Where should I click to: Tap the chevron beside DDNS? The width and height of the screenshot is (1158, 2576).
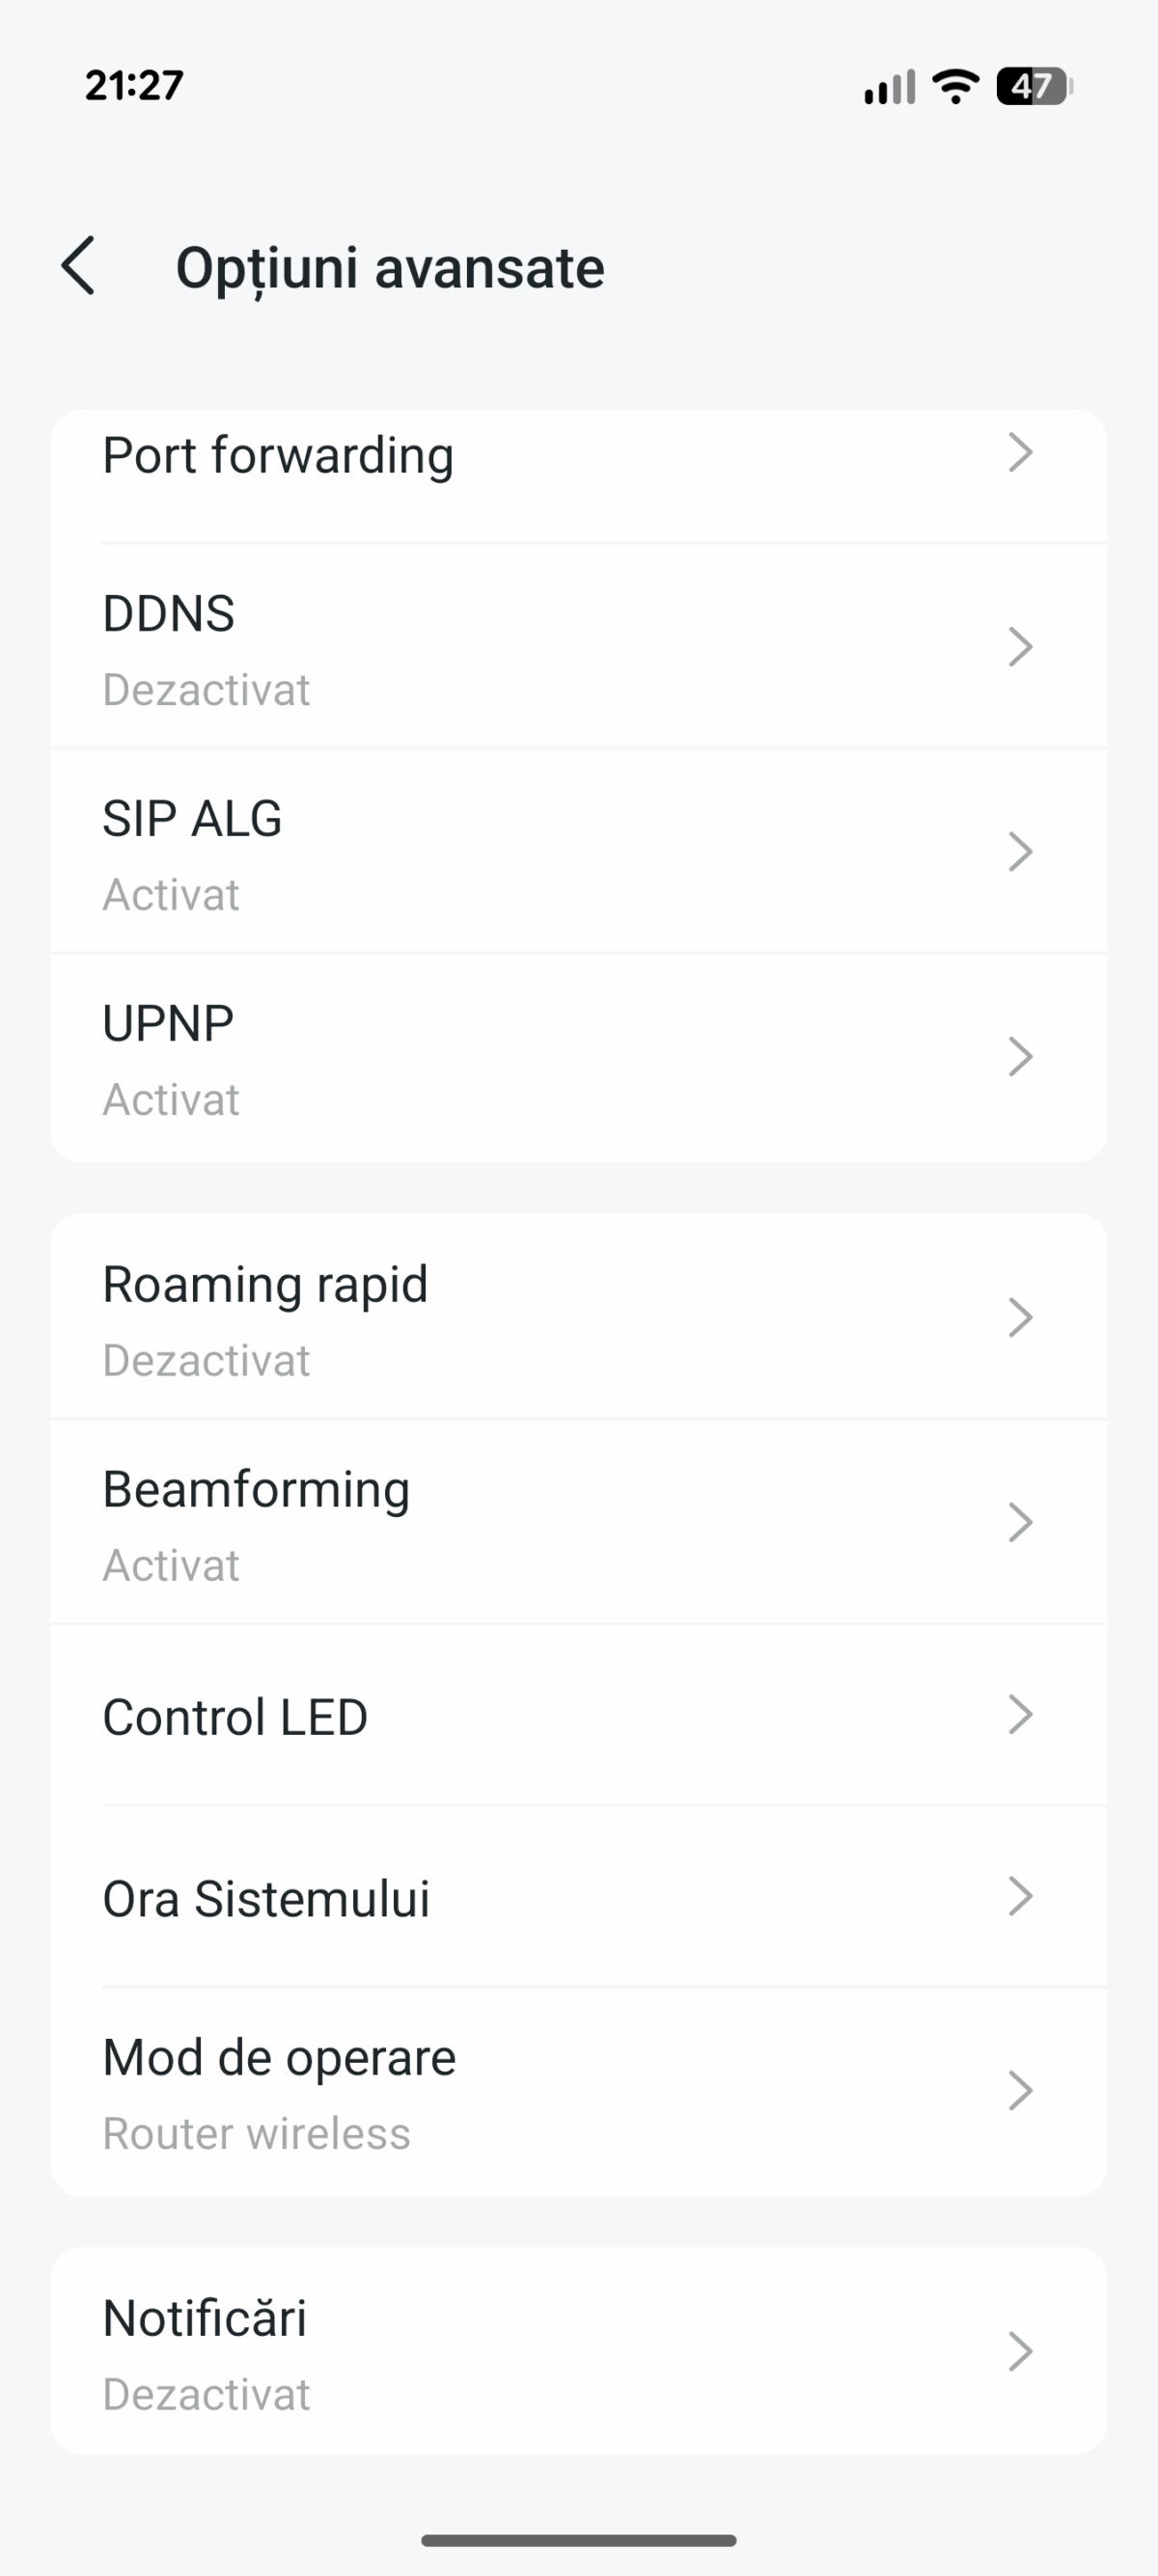point(1020,647)
